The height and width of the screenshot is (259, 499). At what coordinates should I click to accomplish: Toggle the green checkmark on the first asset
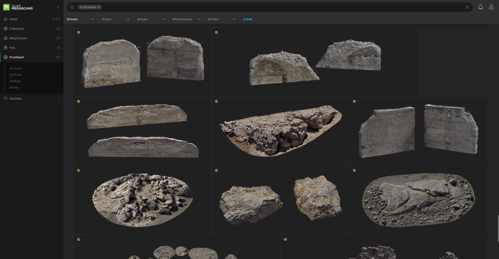pos(78,32)
